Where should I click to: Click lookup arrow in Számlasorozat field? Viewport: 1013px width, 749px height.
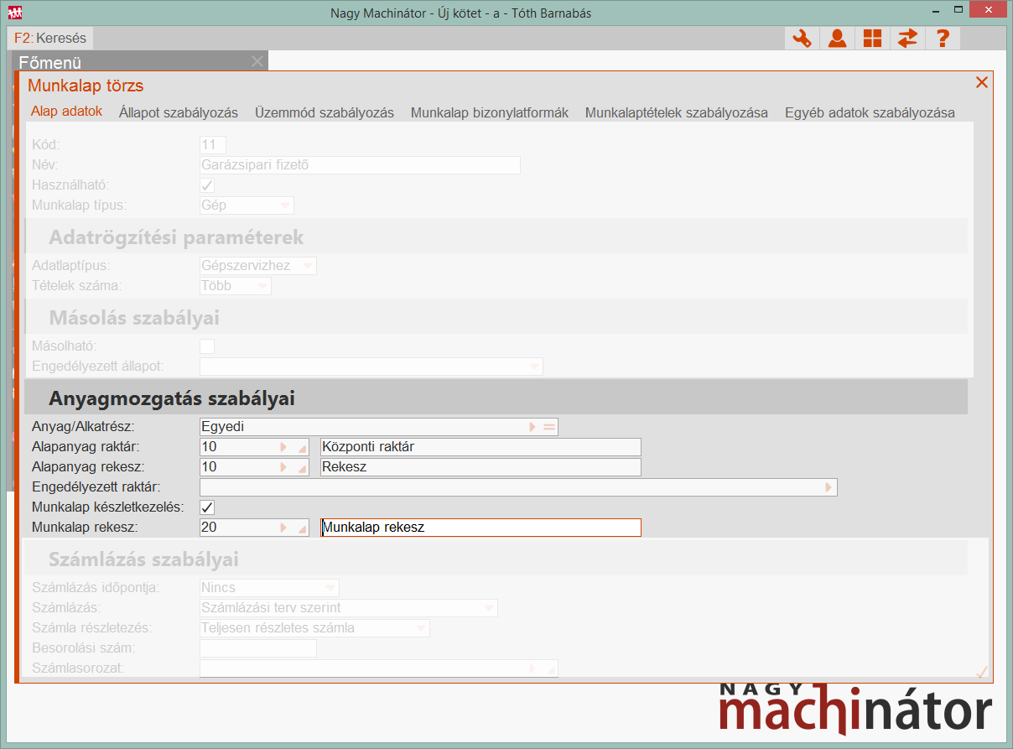tap(532, 668)
